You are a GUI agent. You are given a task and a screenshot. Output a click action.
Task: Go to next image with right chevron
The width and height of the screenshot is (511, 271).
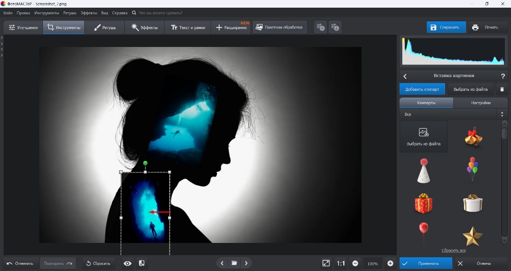tap(246, 263)
